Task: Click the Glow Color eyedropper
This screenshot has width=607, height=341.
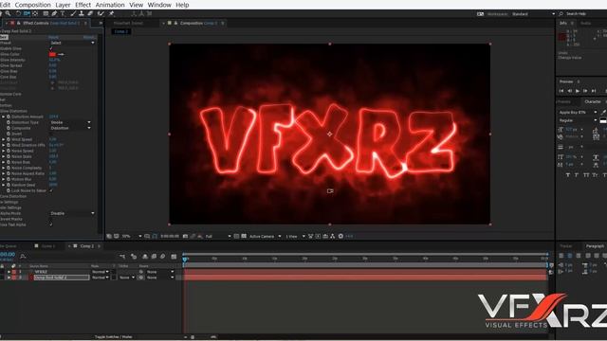Action: point(61,55)
